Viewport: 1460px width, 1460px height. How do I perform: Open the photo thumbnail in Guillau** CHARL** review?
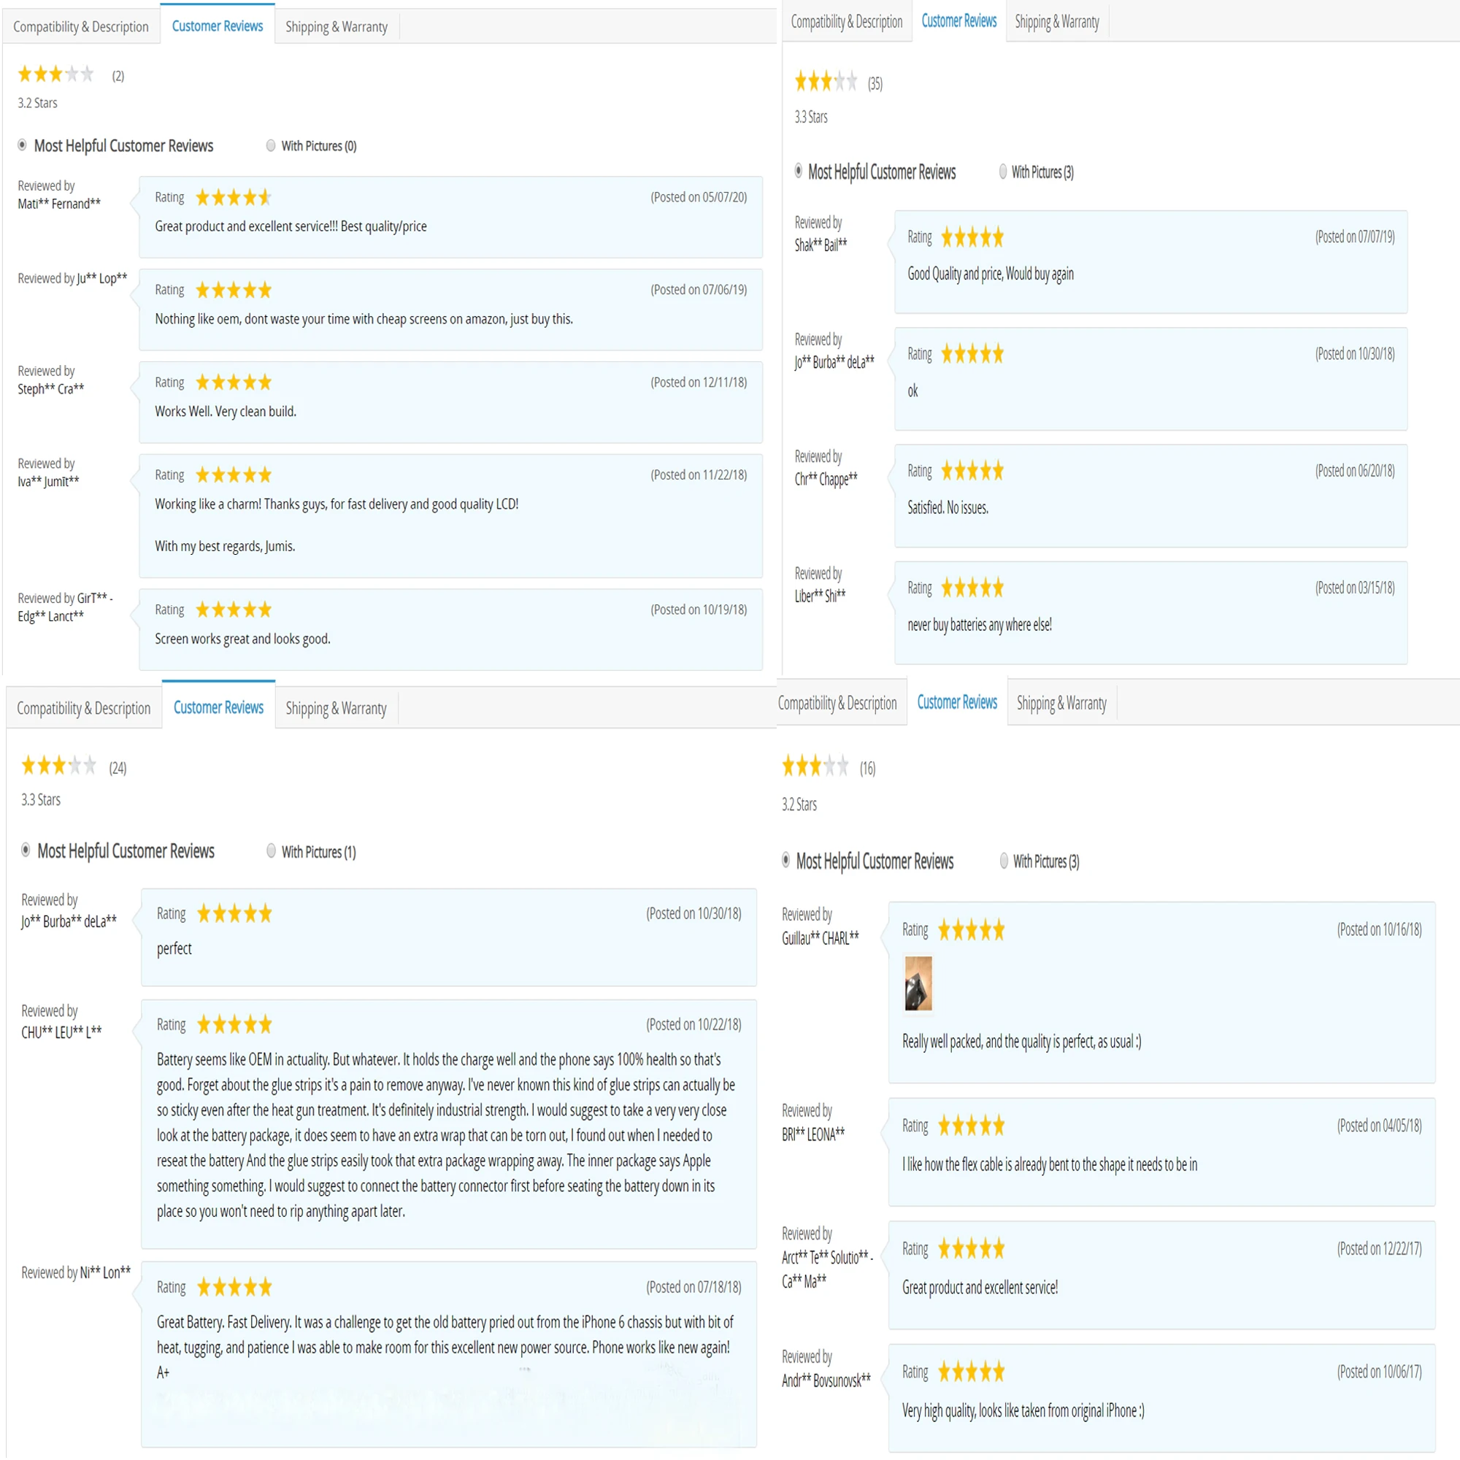(918, 984)
